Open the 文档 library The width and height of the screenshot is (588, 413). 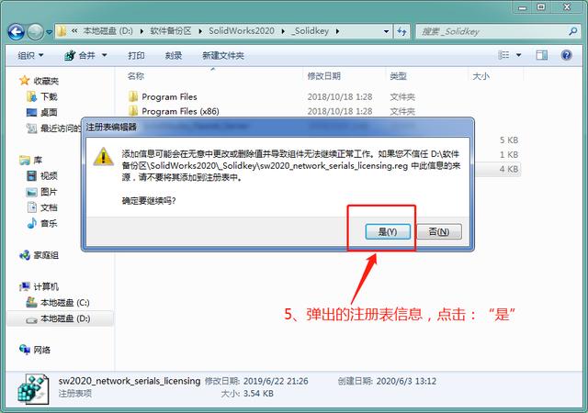coord(49,207)
